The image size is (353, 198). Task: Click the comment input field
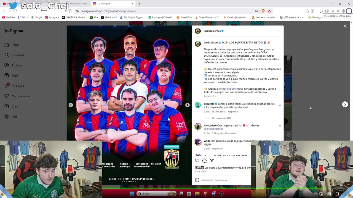pos(225,180)
